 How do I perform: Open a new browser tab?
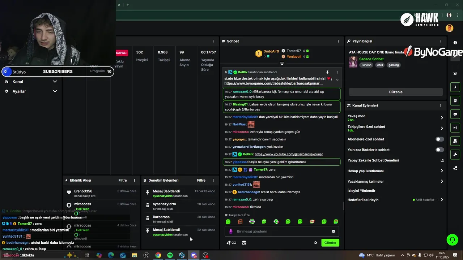pos(128,5)
